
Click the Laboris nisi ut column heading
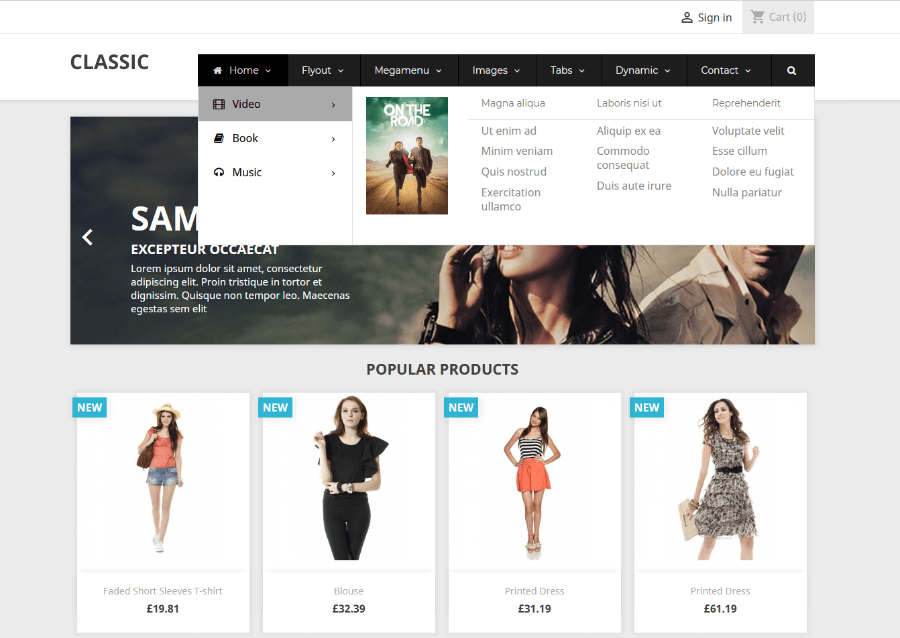tap(629, 103)
